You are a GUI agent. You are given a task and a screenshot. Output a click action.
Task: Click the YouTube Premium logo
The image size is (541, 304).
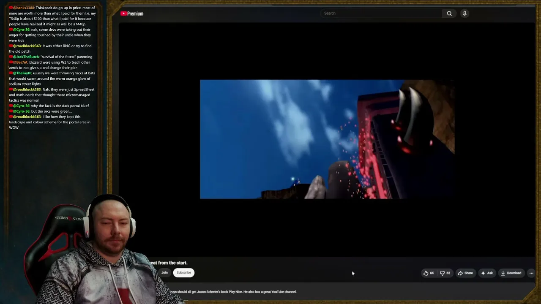coord(132,14)
